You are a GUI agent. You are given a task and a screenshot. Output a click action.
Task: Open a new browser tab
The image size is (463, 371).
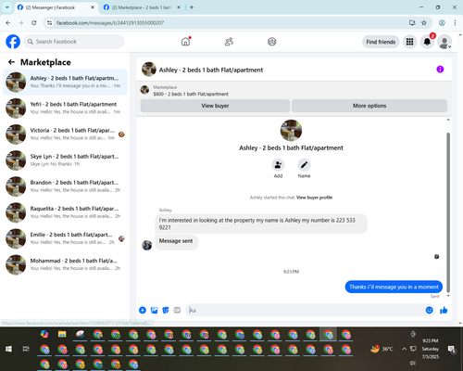click(192, 7)
